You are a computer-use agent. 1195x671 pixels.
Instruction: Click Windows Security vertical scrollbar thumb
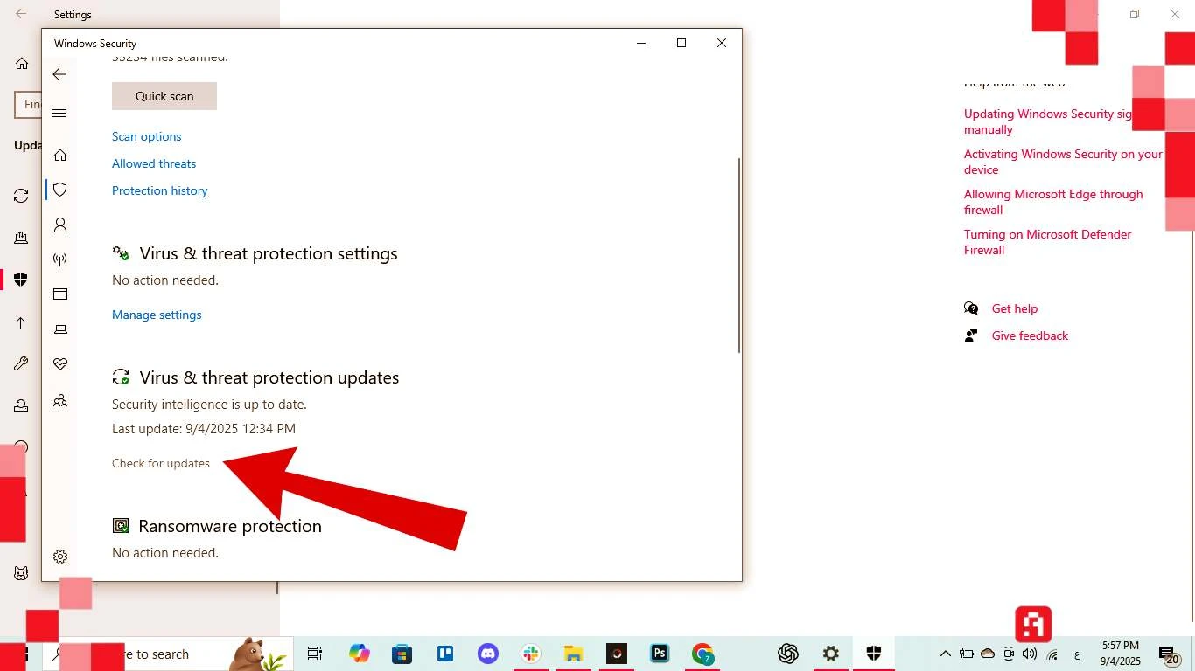(739, 254)
